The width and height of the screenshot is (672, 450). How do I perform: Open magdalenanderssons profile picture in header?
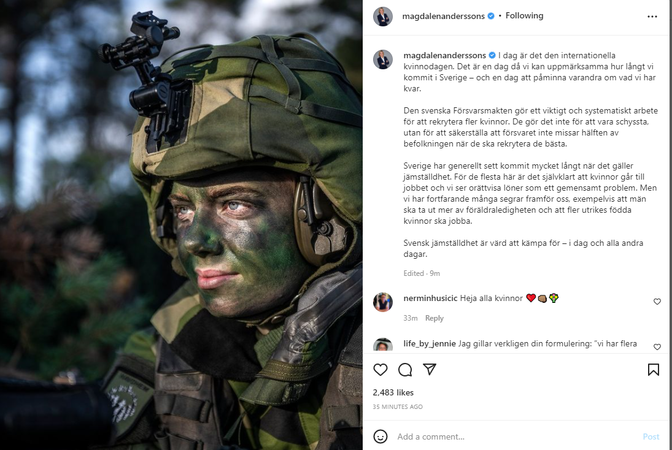[x=383, y=17]
